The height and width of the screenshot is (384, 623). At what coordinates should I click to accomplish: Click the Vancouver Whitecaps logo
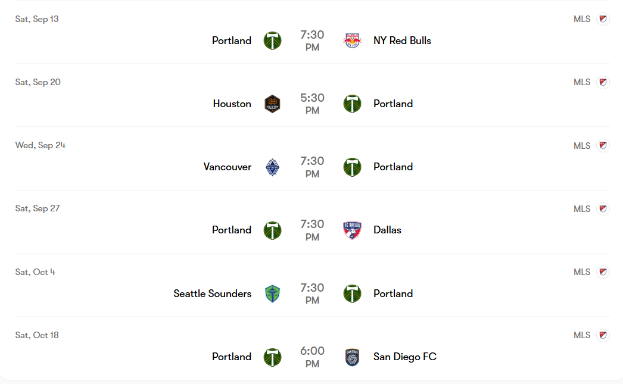273,167
